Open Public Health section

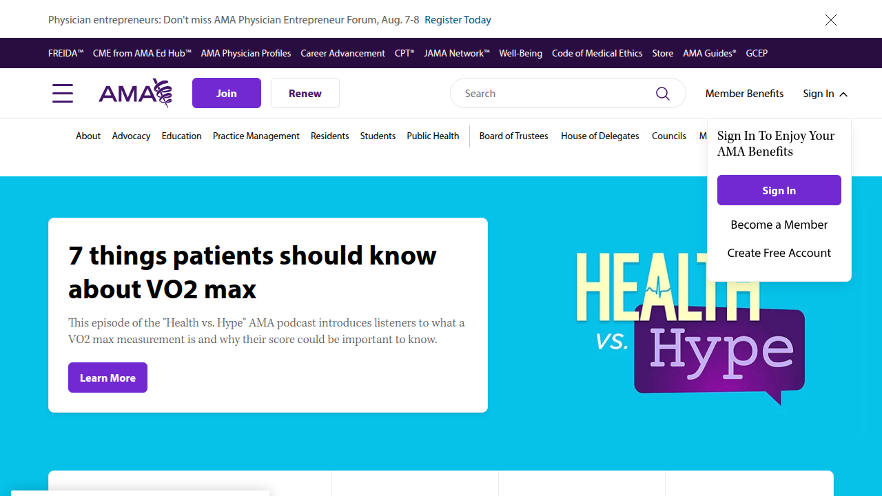click(433, 136)
